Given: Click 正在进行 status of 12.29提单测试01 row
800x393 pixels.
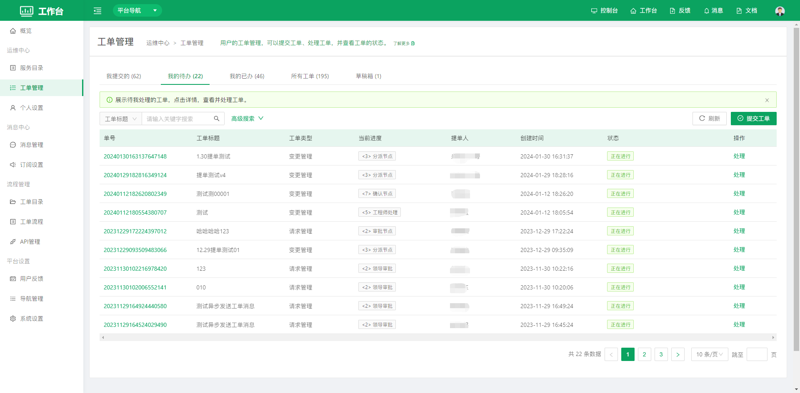Looking at the screenshot, I should pyautogui.click(x=620, y=250).
